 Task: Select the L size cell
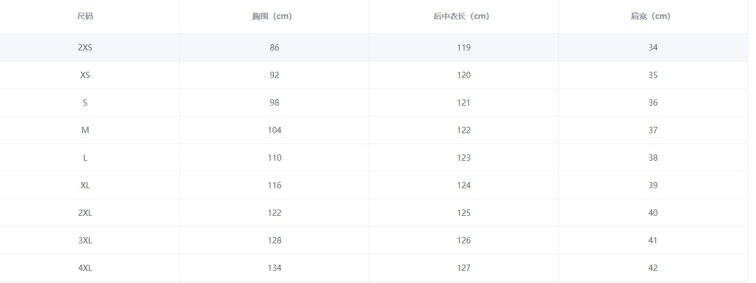(85, 158)
